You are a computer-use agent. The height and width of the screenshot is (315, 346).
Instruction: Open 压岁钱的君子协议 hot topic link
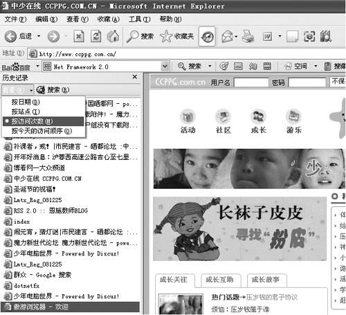[271, 297]
